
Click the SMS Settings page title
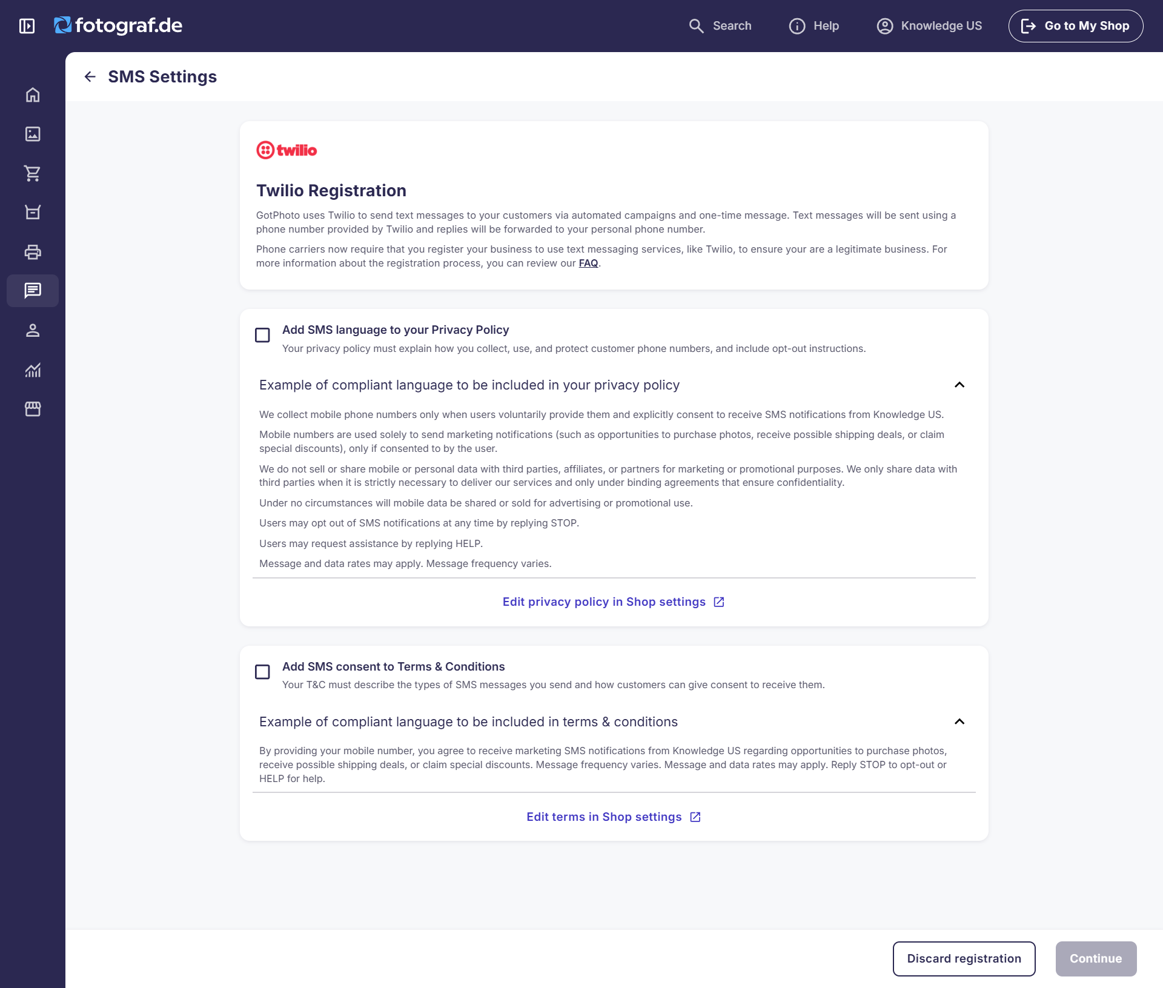162,77
